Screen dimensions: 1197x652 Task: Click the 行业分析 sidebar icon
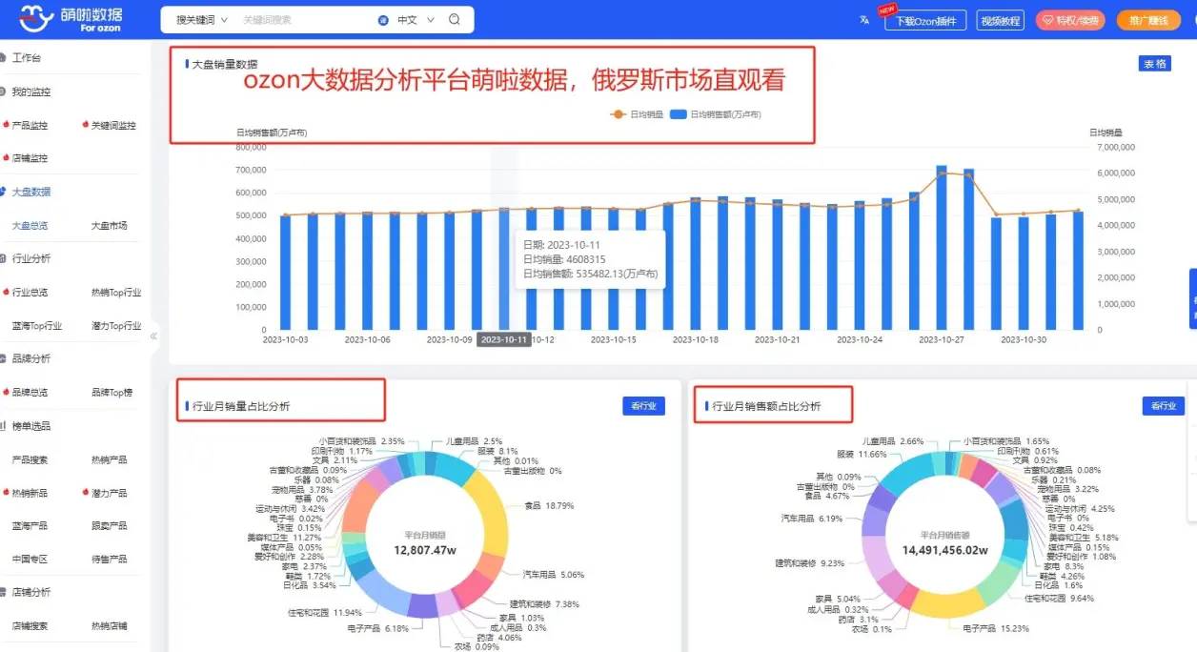[4, 258]
